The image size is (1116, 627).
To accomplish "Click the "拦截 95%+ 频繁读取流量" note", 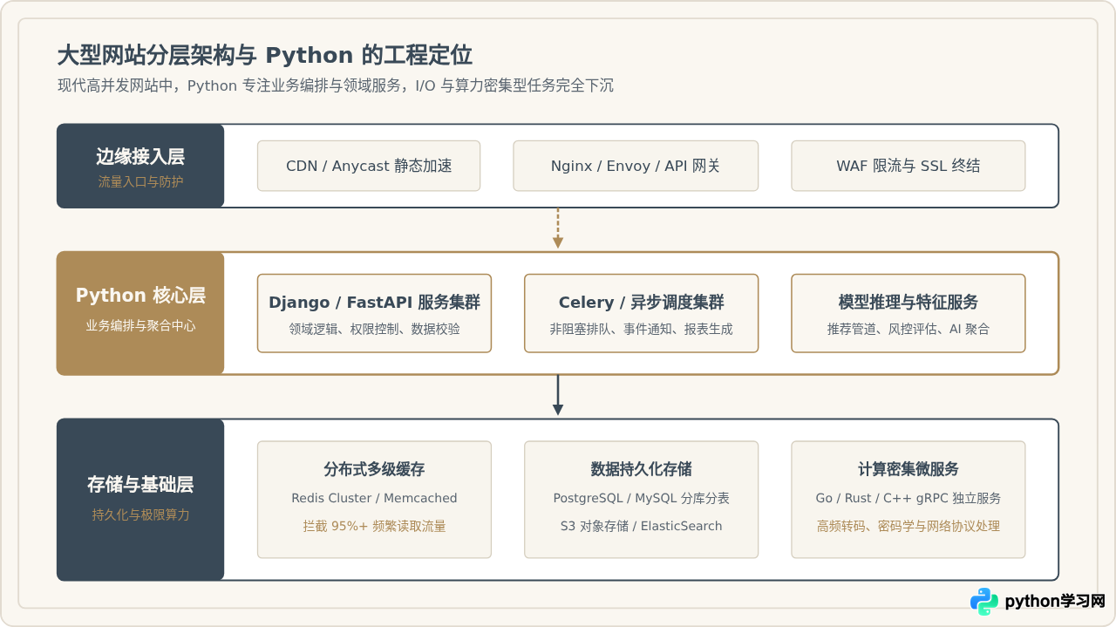I will 374,526.
